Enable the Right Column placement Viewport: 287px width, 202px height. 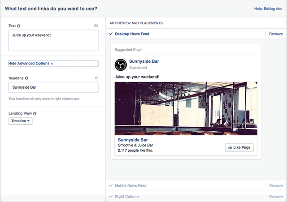[111, 197]
